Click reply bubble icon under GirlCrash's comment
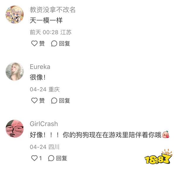The image size is (176, 169). pyautogui.click(x=51, y=158)
